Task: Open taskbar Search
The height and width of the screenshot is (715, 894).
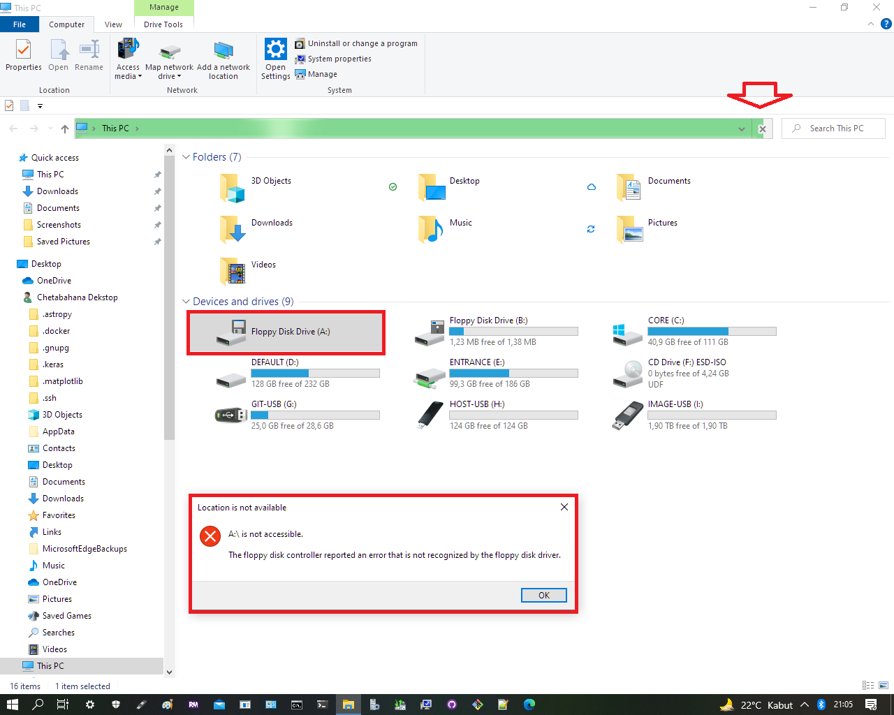Action: pos(38,705)
